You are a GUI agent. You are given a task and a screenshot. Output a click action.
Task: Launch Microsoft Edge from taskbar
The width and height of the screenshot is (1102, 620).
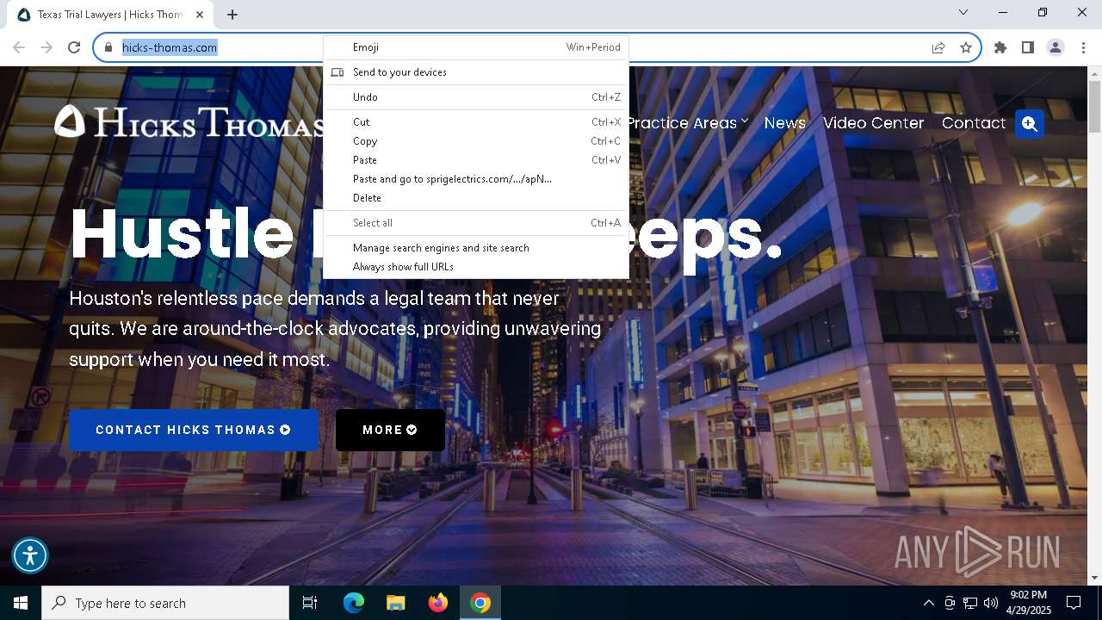pyautogui.click(x=354, y=603)
